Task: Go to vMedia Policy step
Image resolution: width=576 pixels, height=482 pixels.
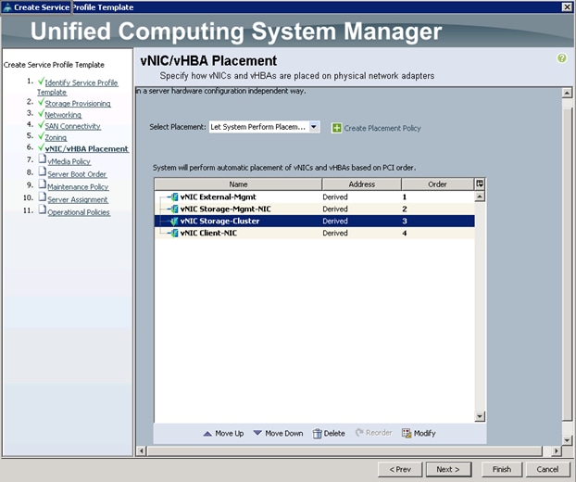Action: point(69,161)
